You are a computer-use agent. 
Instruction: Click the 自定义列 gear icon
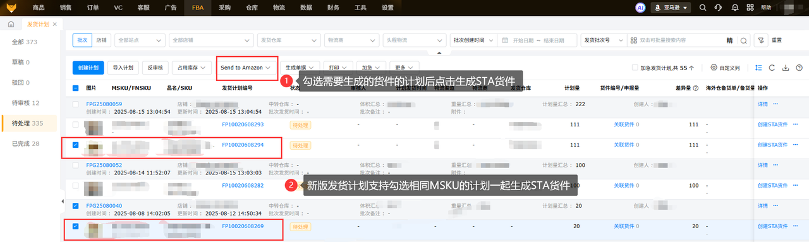coord(714,68)
